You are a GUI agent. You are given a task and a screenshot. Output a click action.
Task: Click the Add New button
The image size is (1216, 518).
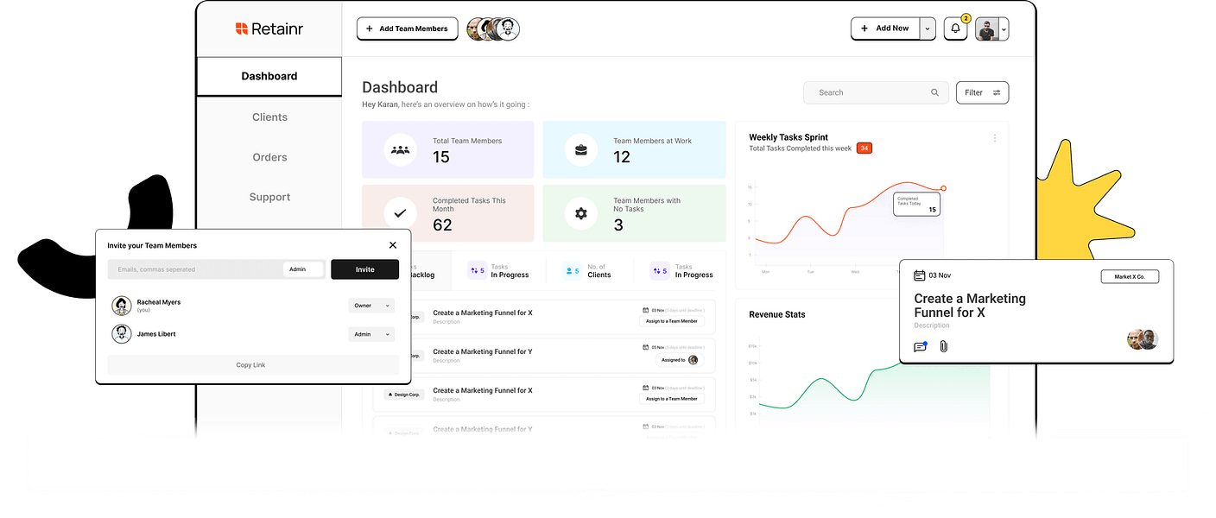coord(885,28)
